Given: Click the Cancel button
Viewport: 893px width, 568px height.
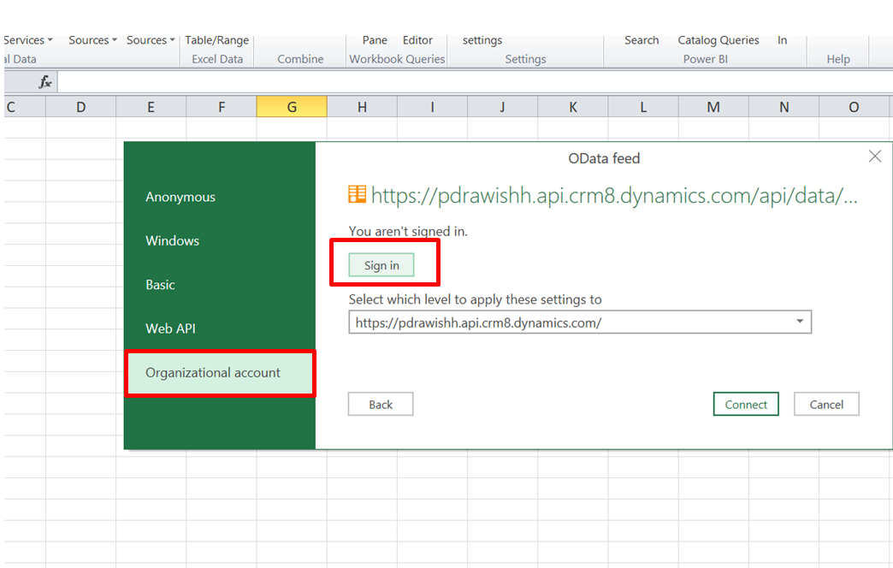Looking at the screenshot, I should tap(826, 405).
